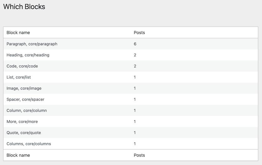Click the post count for the List block

coord(135,77)
